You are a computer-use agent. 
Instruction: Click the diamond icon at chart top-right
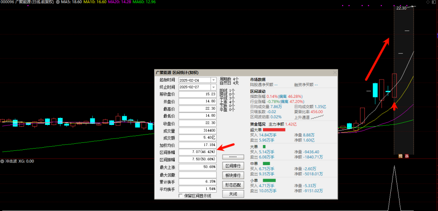427,2
